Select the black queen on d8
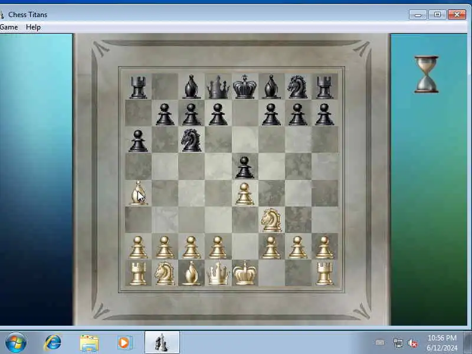 point(218,87)
